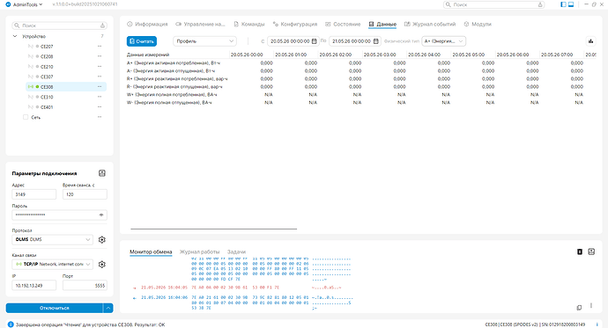Open the physical type A+ dropdown
The width and height of the screenshot is (608, 328).
(x=443, y=41)
